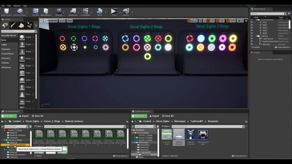This screenshot has height=164, width=292.
Task: Open the Edit menu
Action: (9, 6)
